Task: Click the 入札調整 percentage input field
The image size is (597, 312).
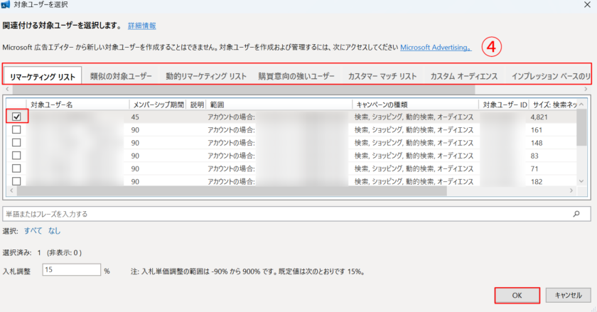Action: (x=71, y=270)
